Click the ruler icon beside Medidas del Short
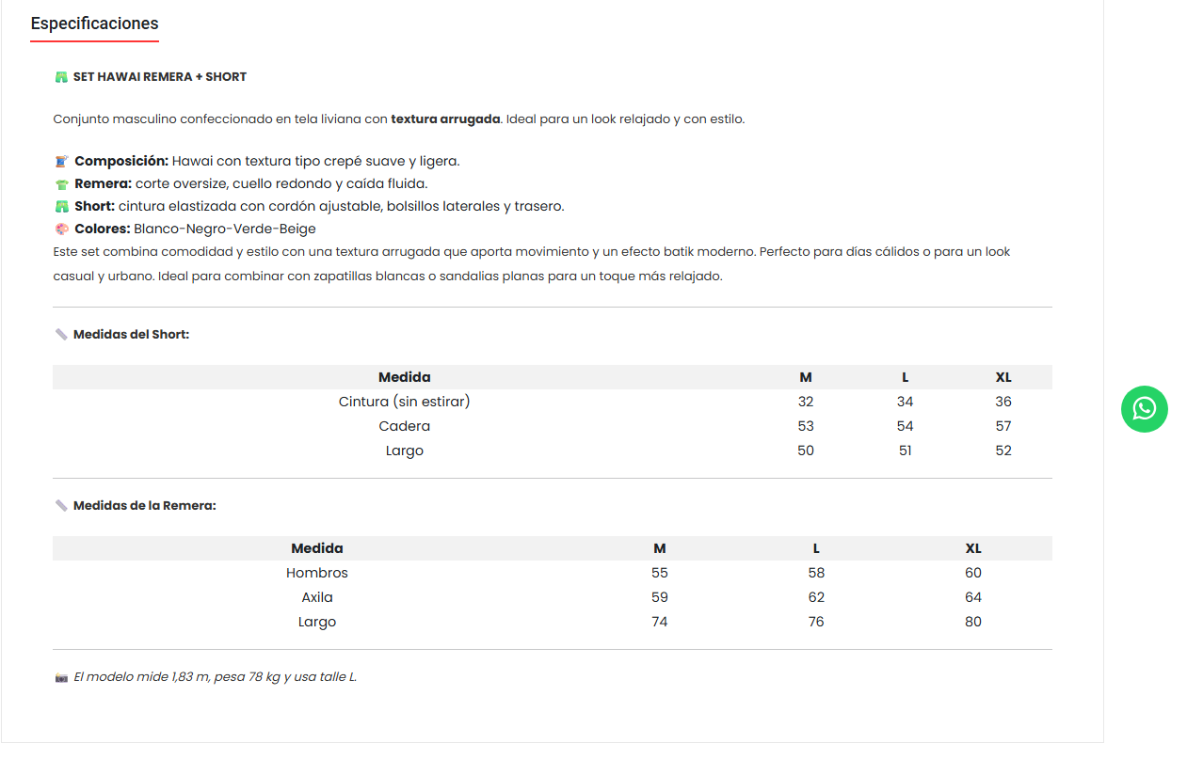1187x759 pixels. [x=61, y=335]
